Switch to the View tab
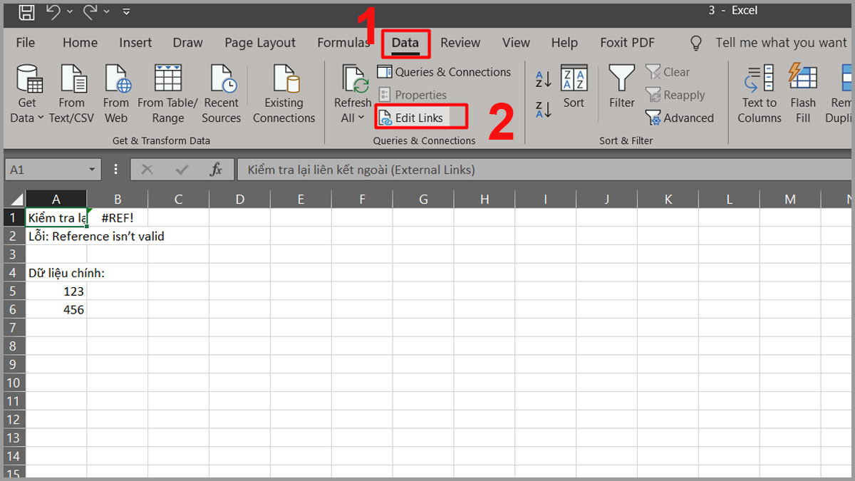The image size is (855, 481). [516, 43]
